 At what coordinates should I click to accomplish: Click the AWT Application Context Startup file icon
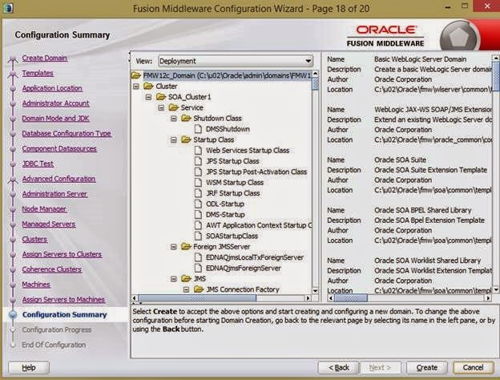click(x=198, y=225)
